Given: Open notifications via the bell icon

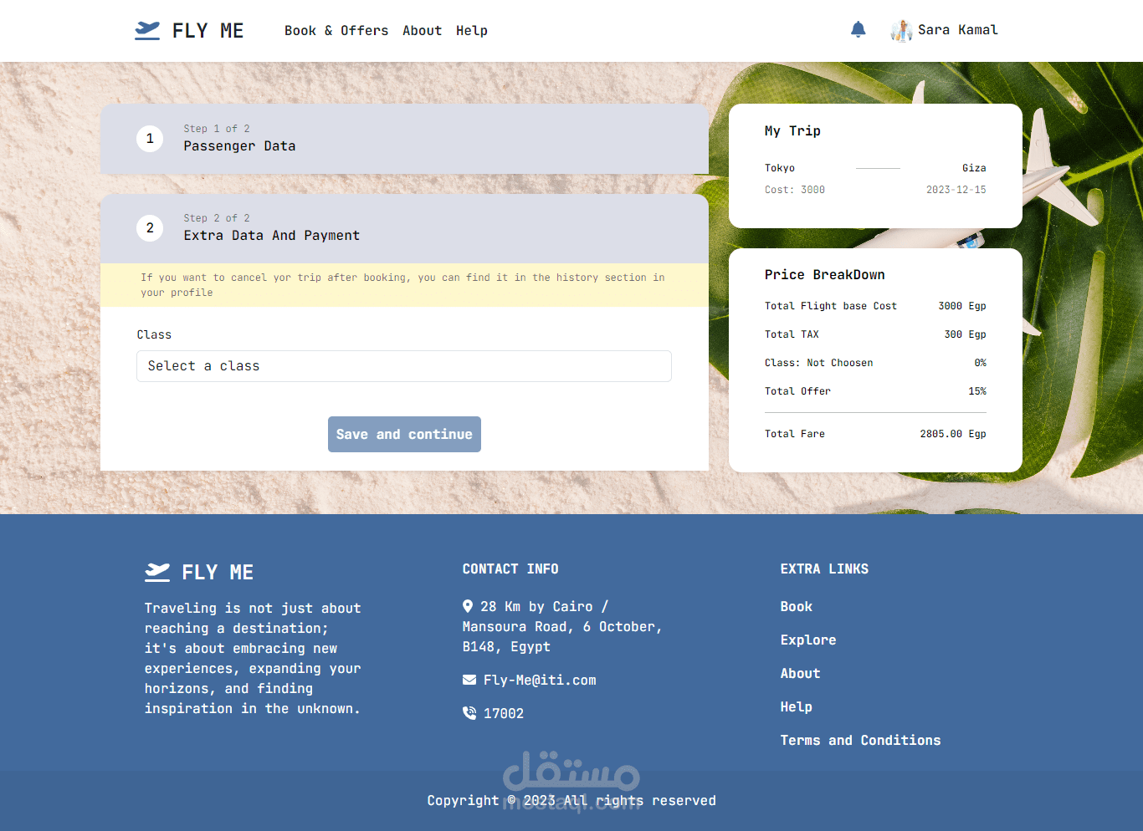Looking at the screenshot, I should pos(858,28).
